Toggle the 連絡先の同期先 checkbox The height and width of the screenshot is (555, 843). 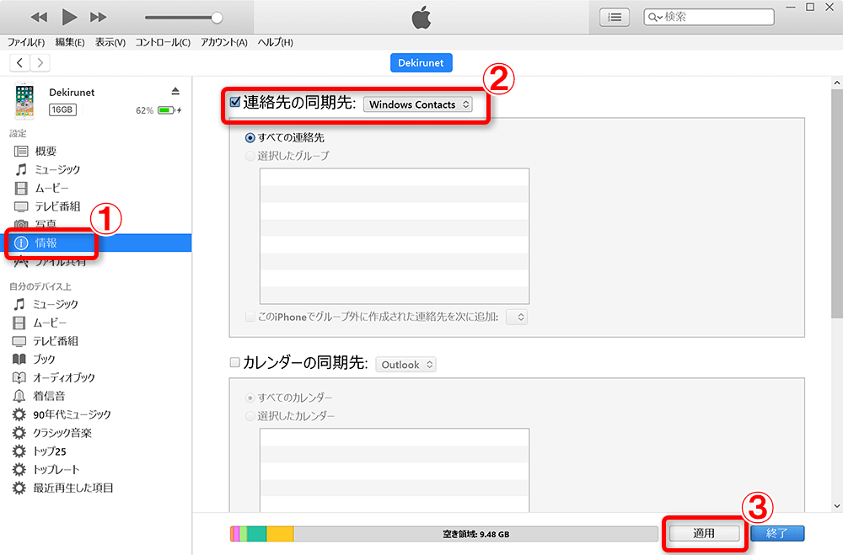235,104
